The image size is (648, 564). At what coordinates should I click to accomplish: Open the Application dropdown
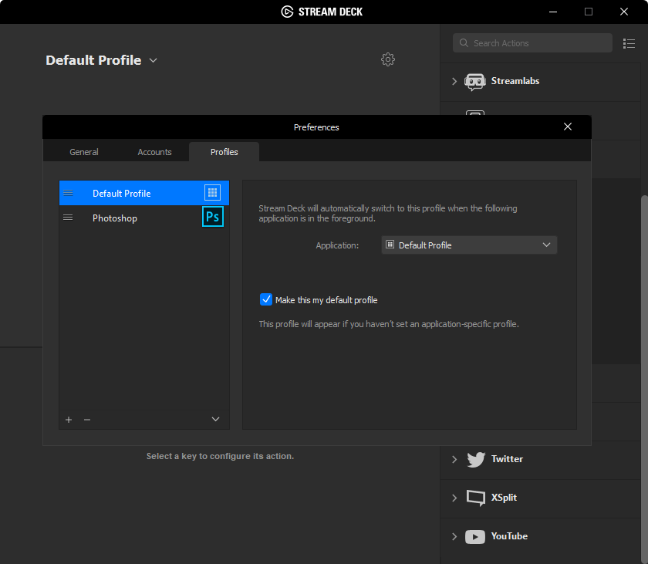point(469,245)
